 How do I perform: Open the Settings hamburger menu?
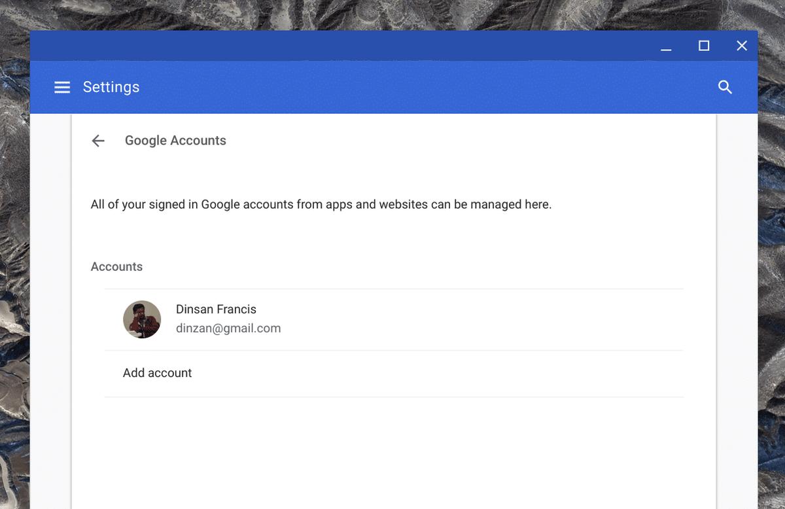coord(62,87)
